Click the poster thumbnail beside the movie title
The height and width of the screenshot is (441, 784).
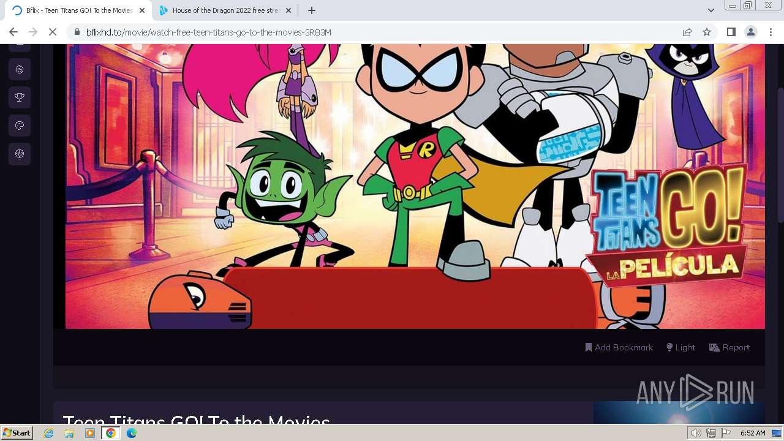tap(679, 413)
